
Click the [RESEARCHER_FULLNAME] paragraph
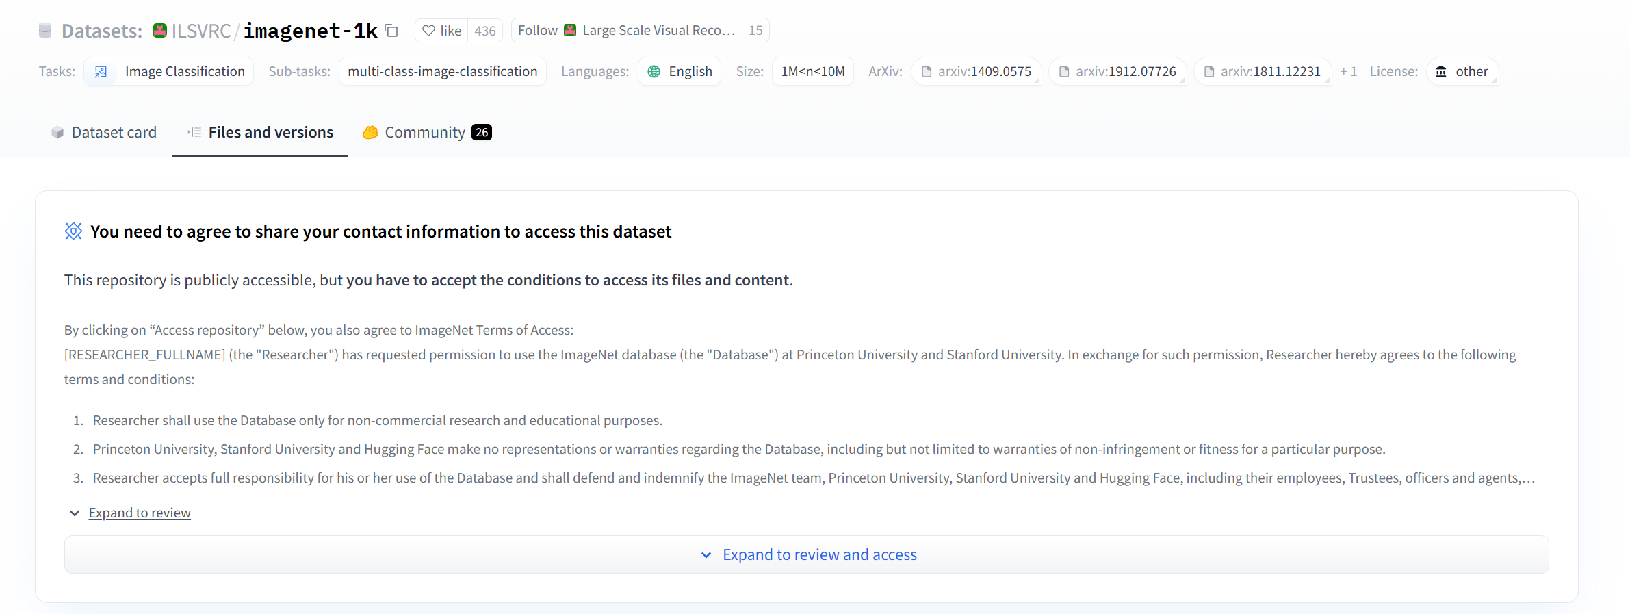coord(790,367)
